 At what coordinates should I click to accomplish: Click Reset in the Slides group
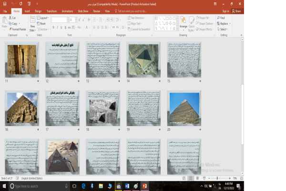(x=42, y=23)
